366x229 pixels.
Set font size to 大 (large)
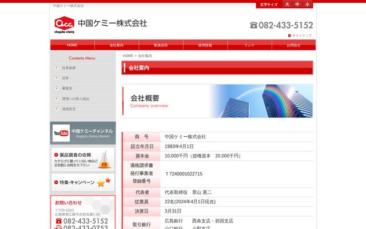pyautogui.click(x=287, y=5)
